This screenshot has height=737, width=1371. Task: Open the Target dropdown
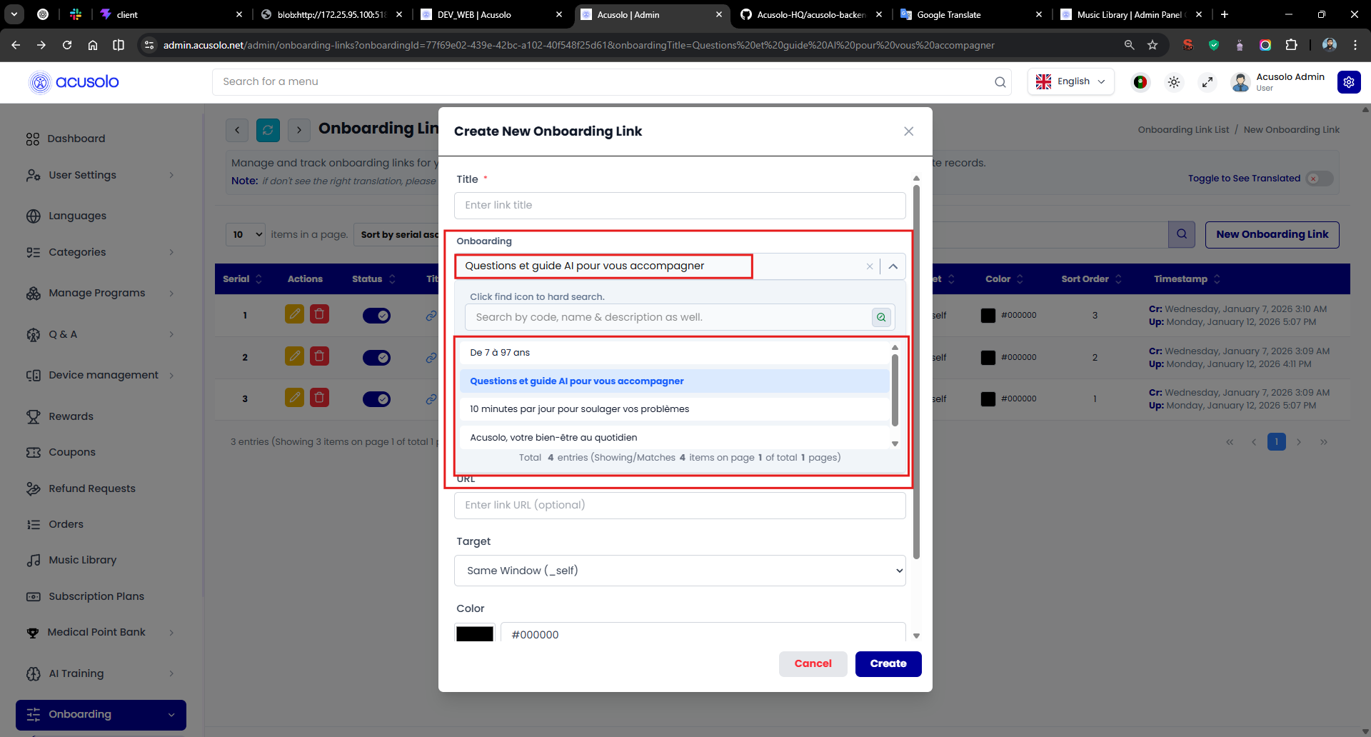pos(680,571)
